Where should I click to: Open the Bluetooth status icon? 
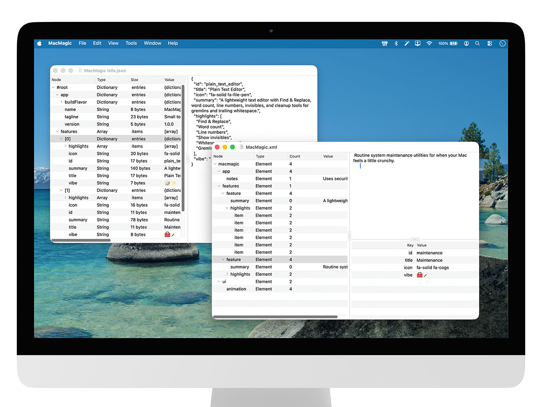click(x=396, y=43)
